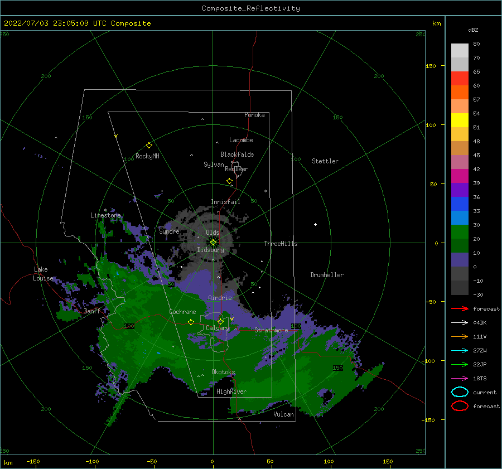Click the Vulcan city label
Image resolution: width=502 pixels, height=469 pixels.
pos(284,414)
